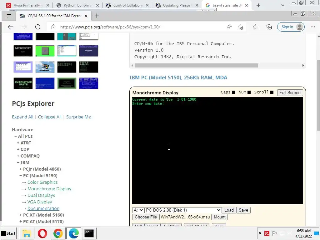320x240 pixels.
Task: Open the Color Graphics link
Action: tap(42, 182)
